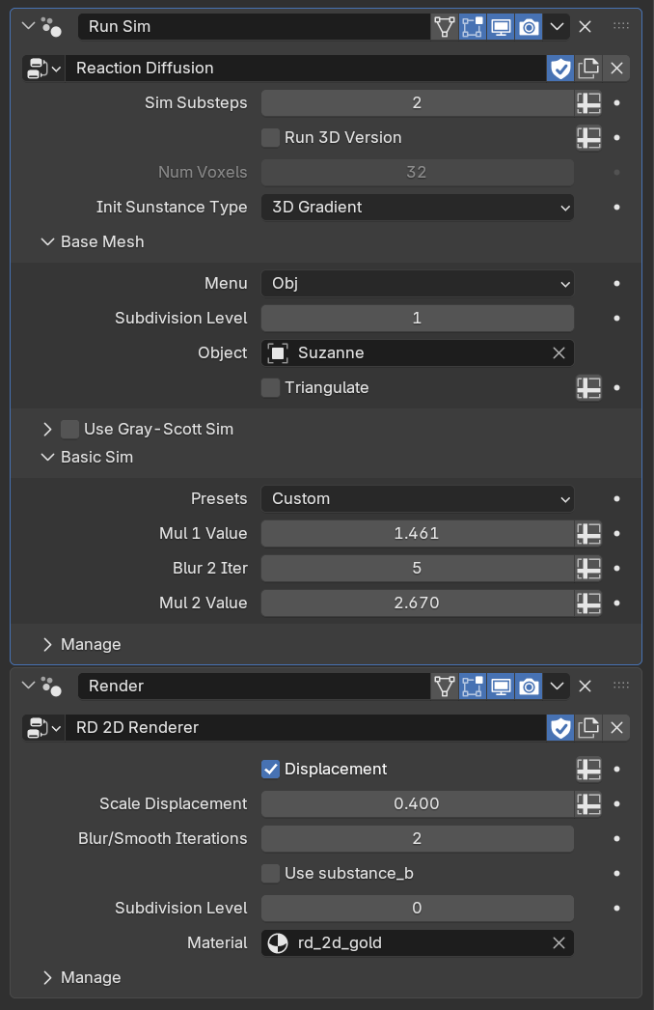Rename the Render modifier name field

coord(254,686)
